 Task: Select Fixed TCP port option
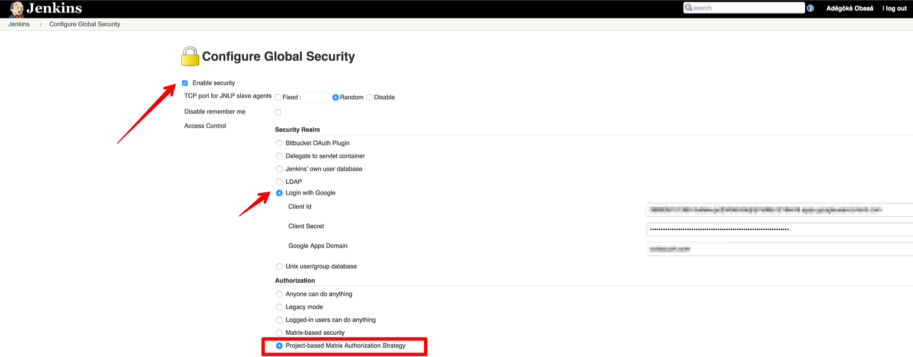coord(278,98)
